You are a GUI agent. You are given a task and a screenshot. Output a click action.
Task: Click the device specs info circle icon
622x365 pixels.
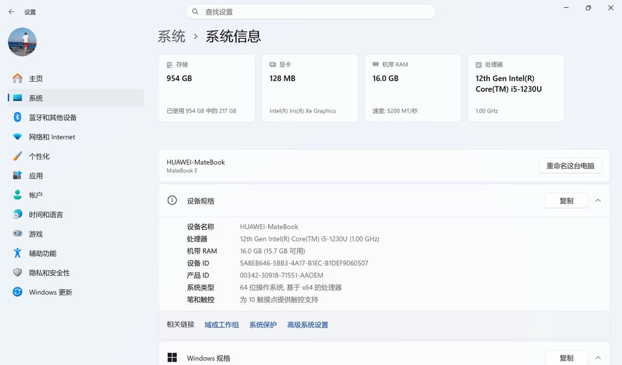coord(172,200)
